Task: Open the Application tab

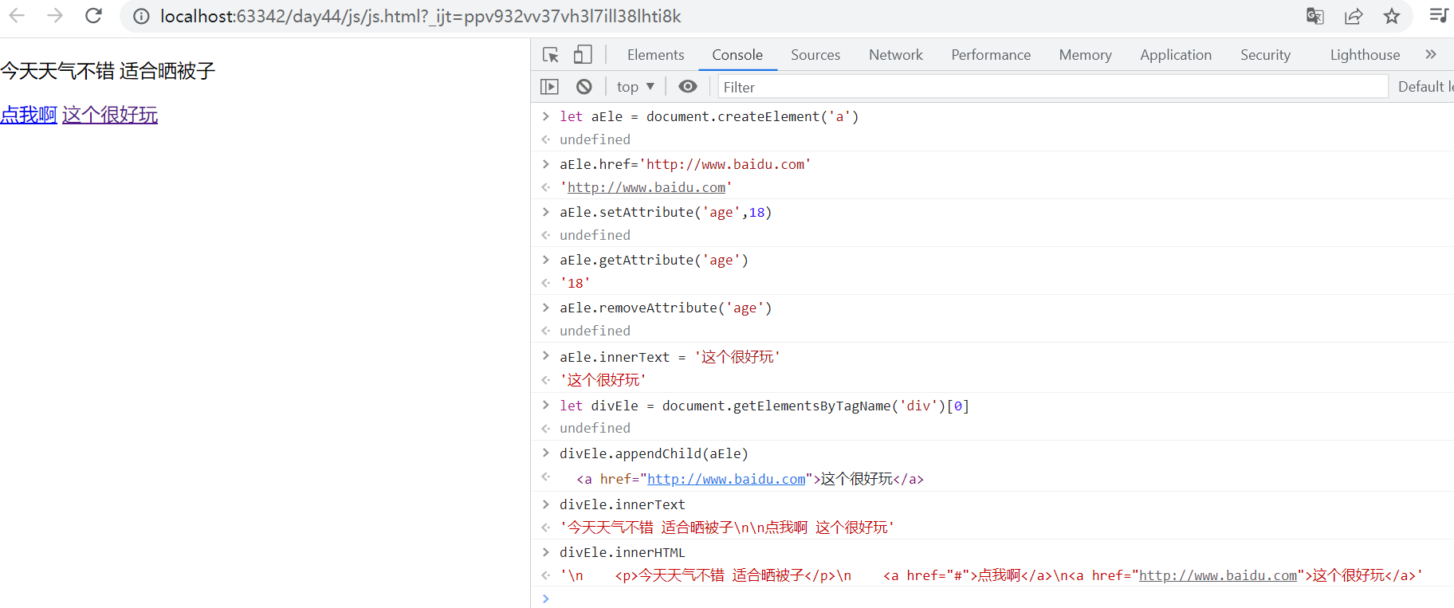Action: pyautogui.click(x=1176, y=55)
